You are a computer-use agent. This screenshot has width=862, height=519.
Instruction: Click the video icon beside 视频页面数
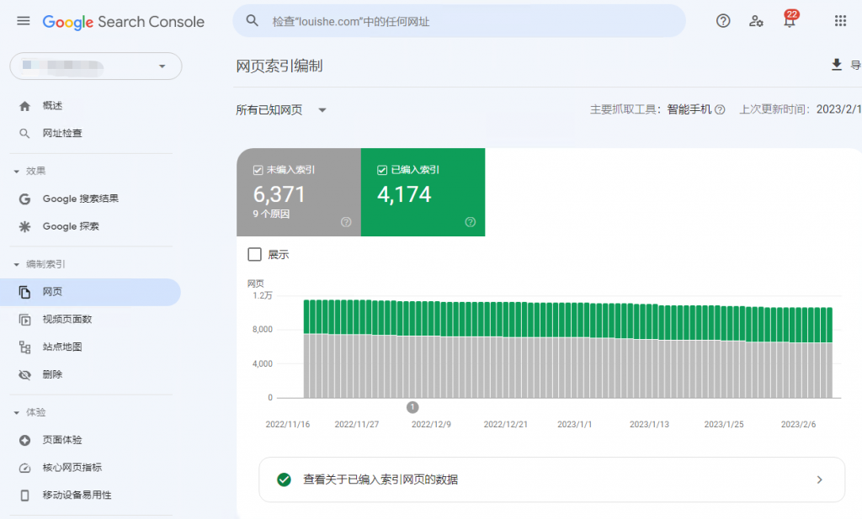point(24,320)
